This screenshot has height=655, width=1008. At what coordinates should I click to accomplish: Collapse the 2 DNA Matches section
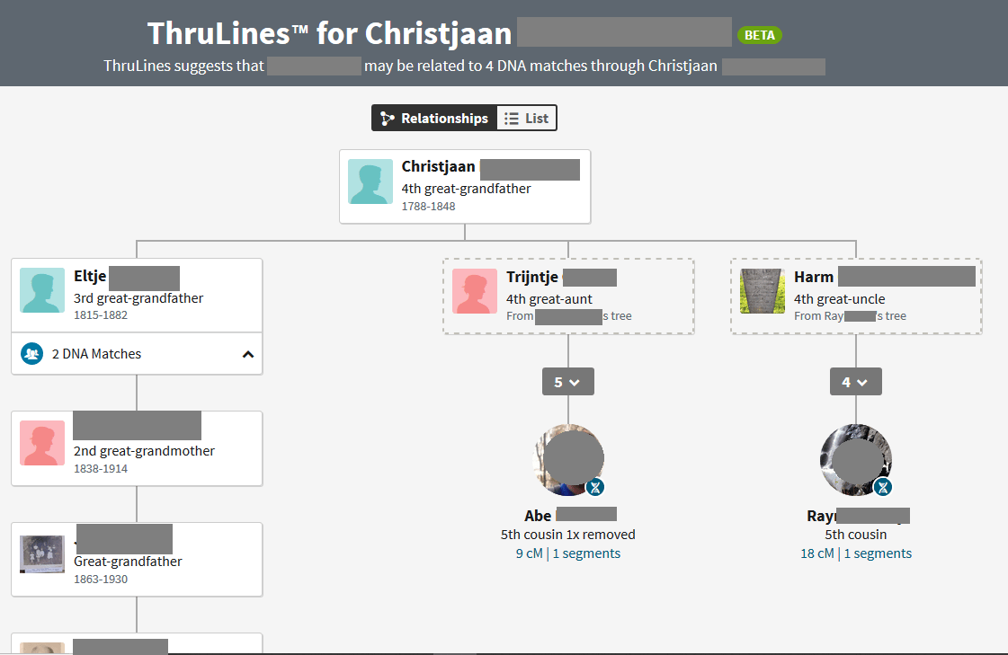click(x=248, y=354)
